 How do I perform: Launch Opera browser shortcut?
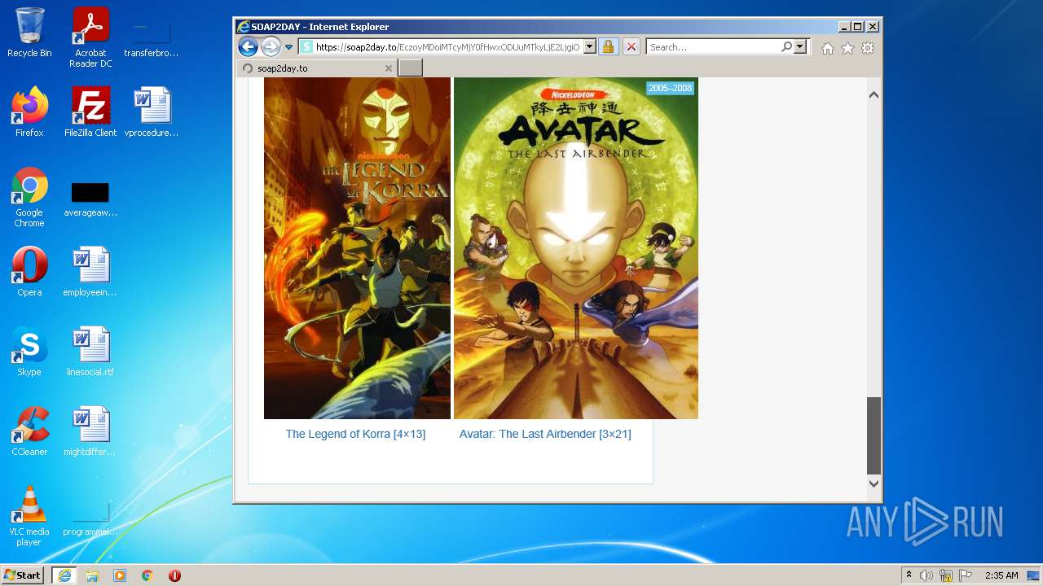(x=29, y=272)
